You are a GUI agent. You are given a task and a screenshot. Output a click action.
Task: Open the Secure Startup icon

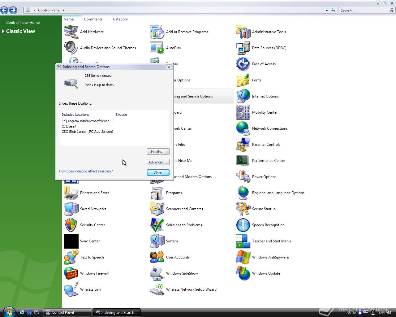[243, 209]
